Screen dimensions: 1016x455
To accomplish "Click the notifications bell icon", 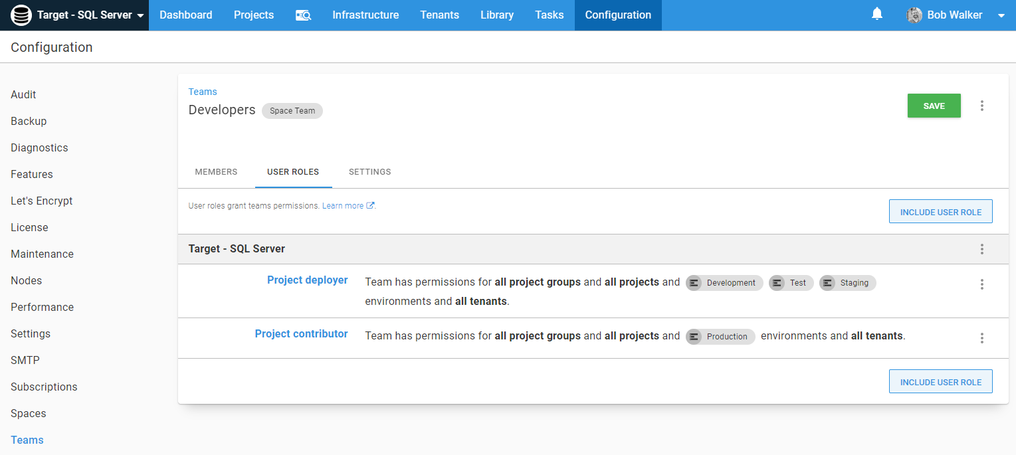I will pos(877,14).
